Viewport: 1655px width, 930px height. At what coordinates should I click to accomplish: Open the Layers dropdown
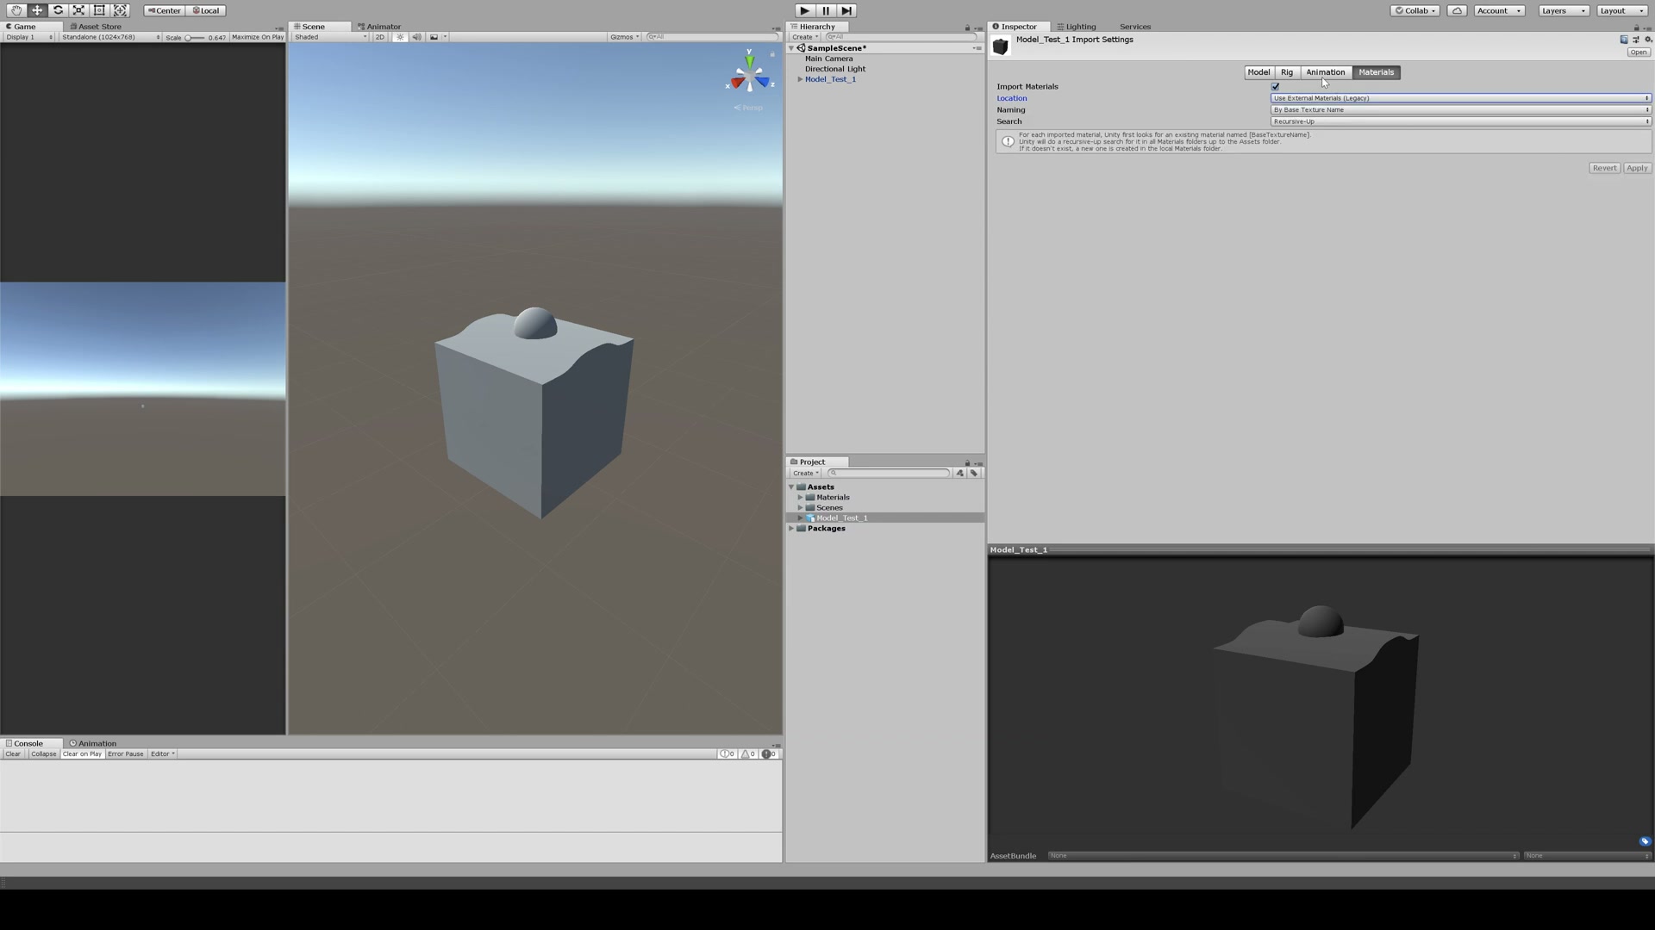[1563, 10]
